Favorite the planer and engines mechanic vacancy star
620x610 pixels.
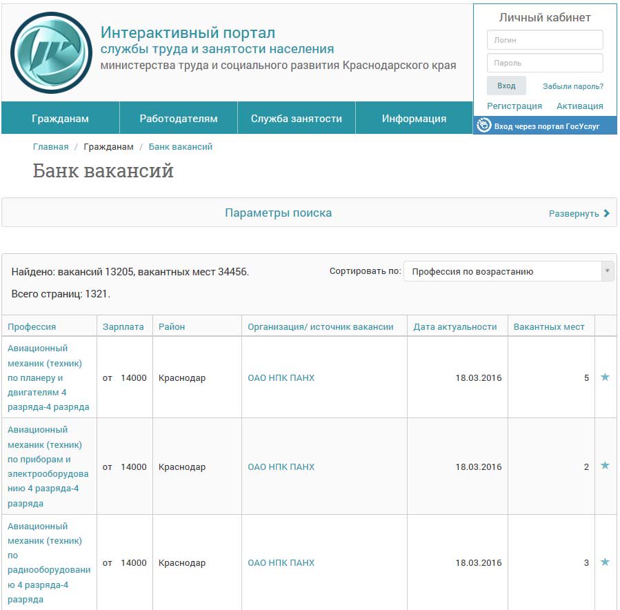(x=605, y=377)
